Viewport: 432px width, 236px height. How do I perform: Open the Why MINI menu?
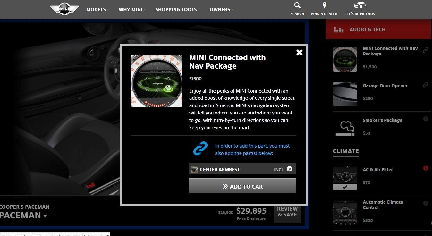tap(132, 9)
